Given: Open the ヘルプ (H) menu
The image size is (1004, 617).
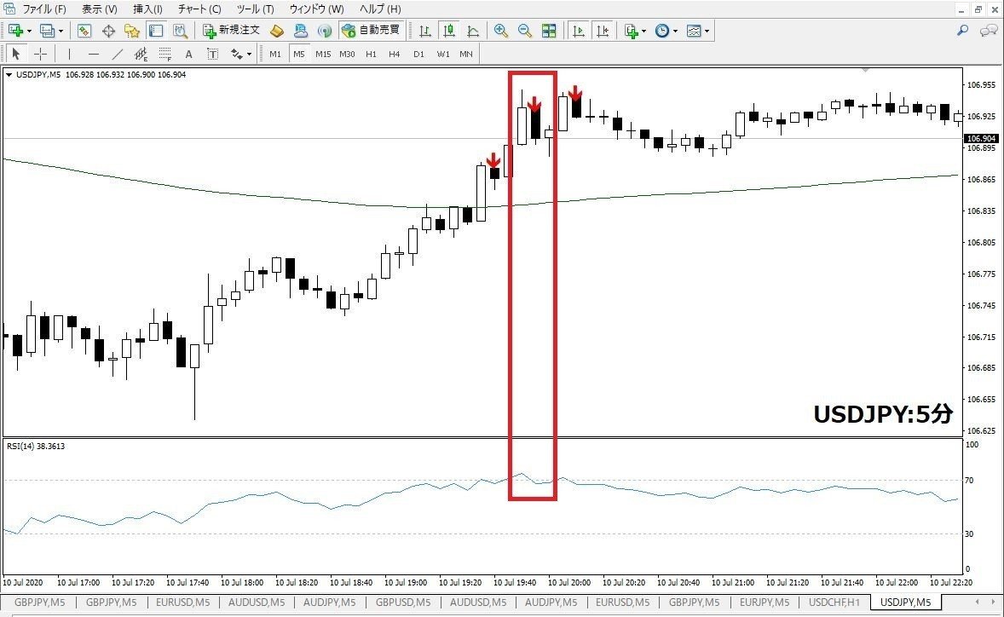Looking at the screenshot, I should tap(380, 9).
